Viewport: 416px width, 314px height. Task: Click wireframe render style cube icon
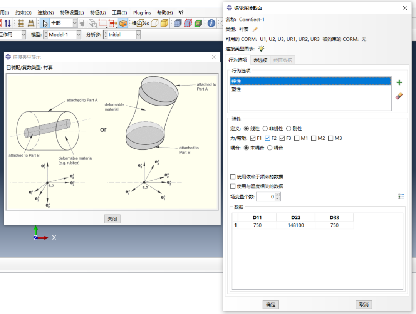[x=140, y=23]
